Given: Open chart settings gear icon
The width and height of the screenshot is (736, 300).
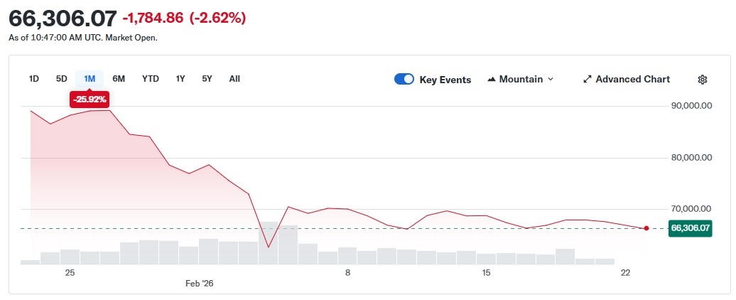Looking at the screenshot, I should [702, 80].
